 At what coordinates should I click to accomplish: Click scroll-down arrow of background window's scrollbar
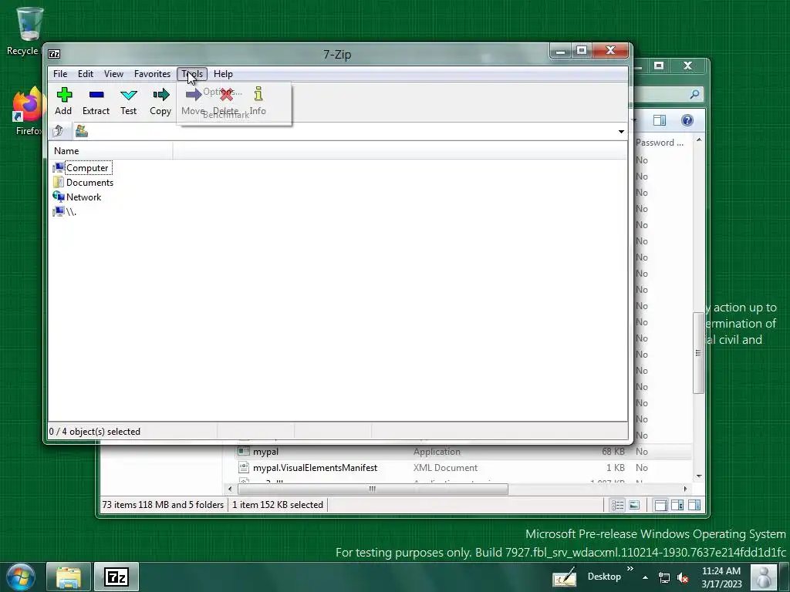coord(699,476)
